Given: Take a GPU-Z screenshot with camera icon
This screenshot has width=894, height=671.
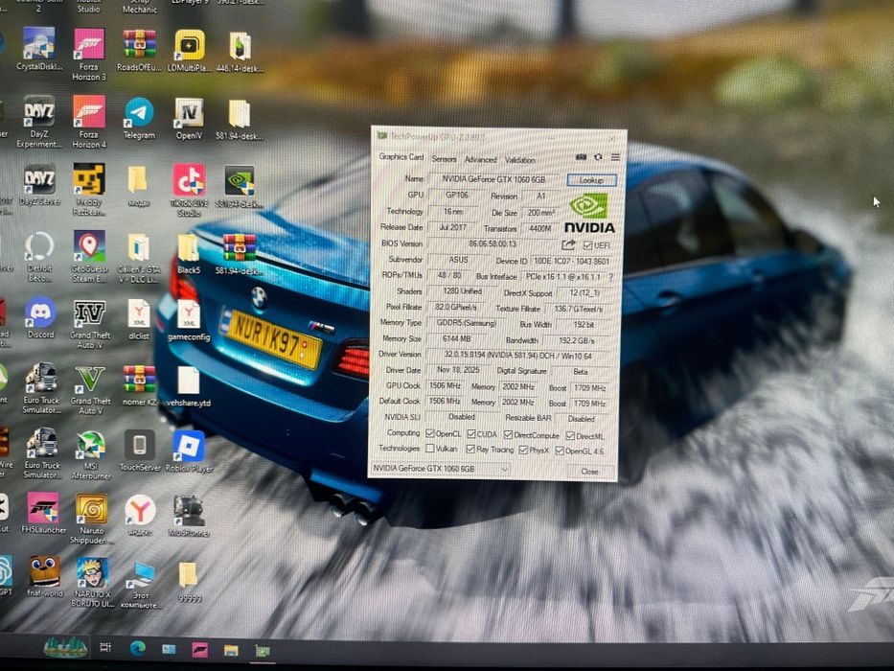Looking at the screenshot, I should coord(581,157).
